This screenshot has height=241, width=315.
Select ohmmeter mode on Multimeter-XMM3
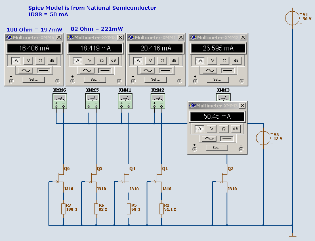pyautogui.click(x=224, y=129)
